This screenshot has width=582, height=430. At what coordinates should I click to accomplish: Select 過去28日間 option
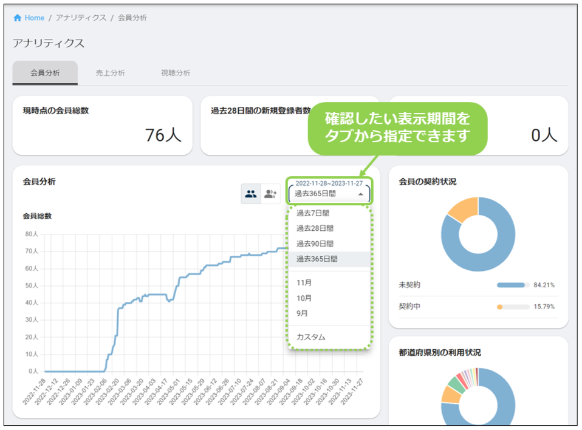[x=315, y=228]
